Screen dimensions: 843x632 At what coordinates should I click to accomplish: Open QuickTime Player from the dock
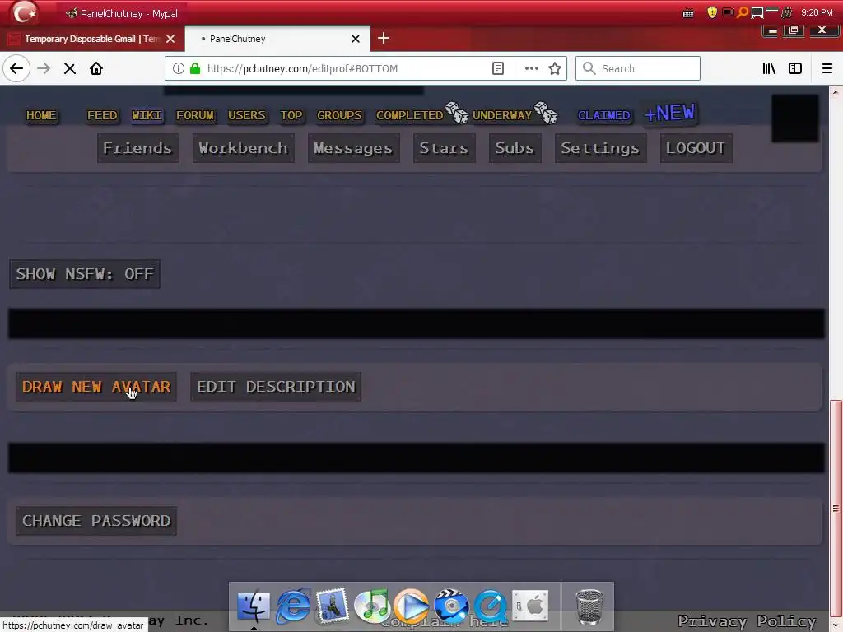(491, 606)
